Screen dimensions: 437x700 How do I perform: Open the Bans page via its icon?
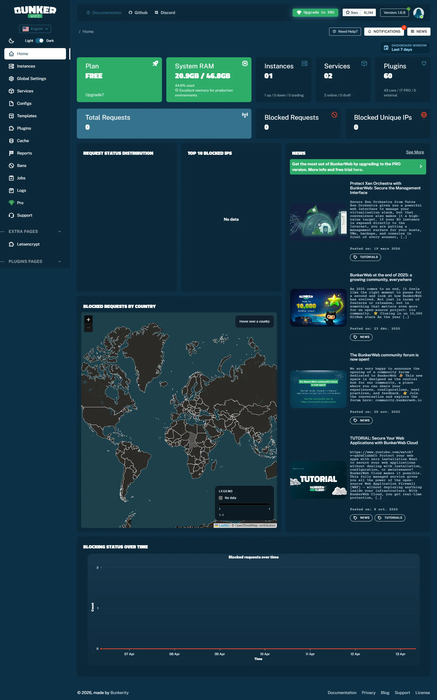point(11,165)
